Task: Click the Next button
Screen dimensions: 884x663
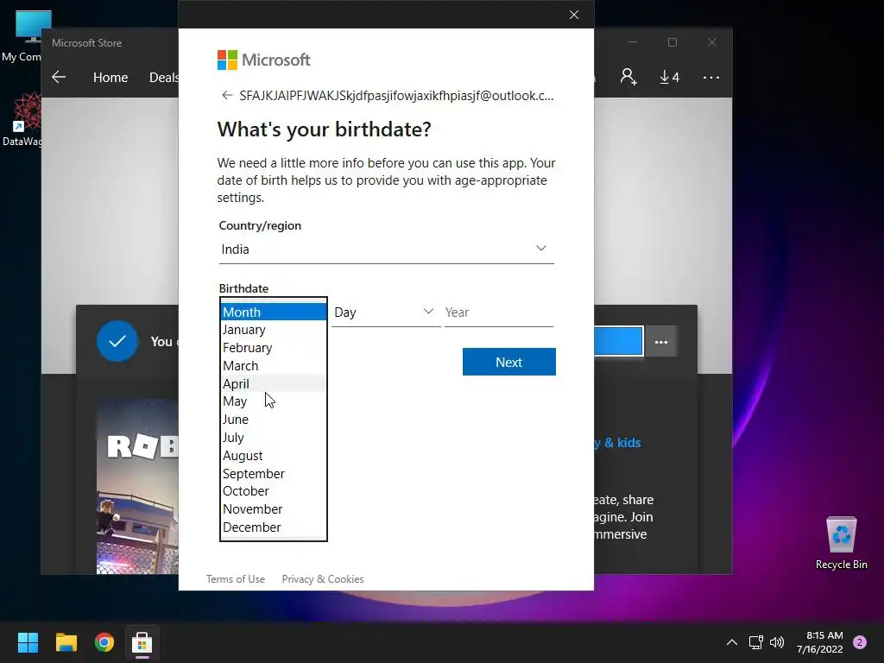Action: 509,362
